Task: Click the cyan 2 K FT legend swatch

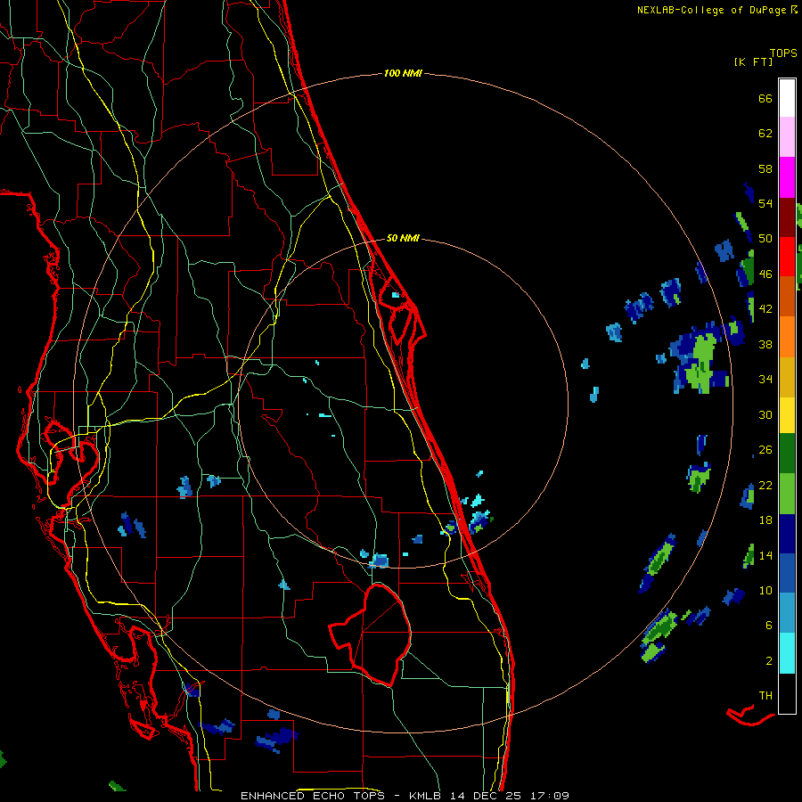Action: (787, 653)
